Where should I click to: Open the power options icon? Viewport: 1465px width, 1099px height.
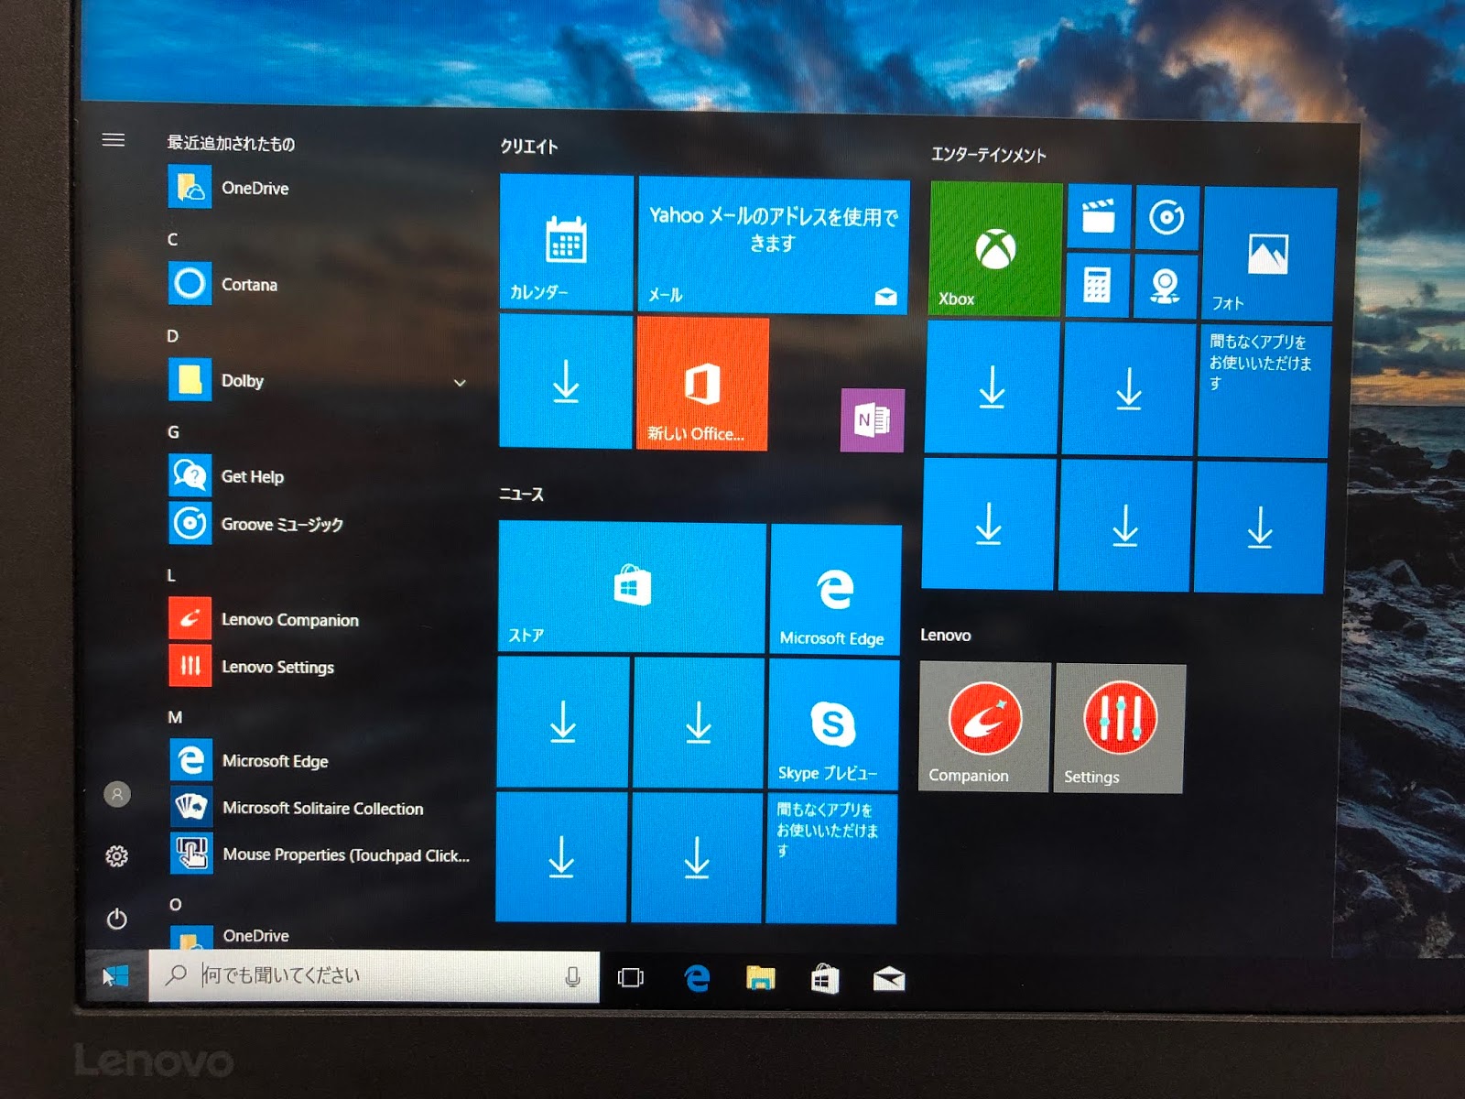(x=117, y=919)
